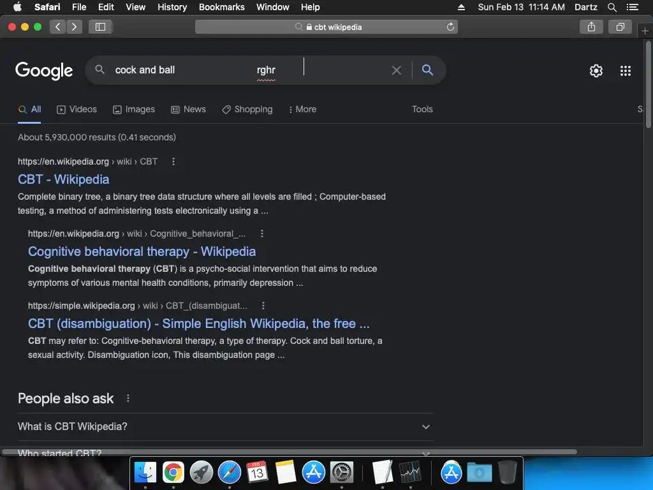Click the vertical page scrollbar
653x490 pixels.
point(649,85)
